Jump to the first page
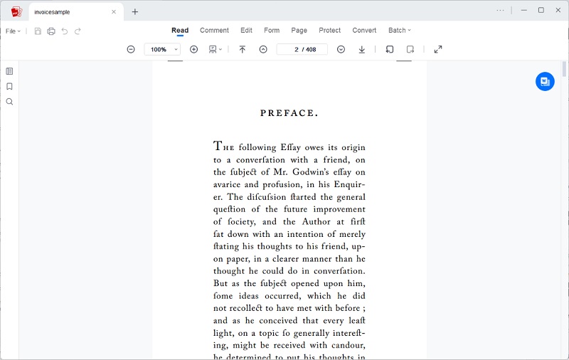This screenshot has height=360, width=569. point(242,49)
